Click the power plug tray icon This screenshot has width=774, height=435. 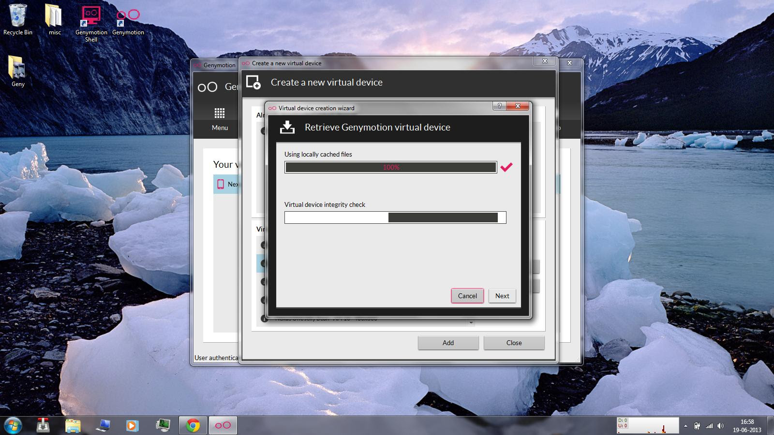697,426
